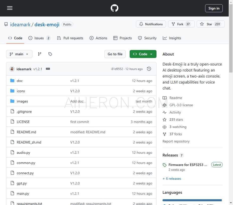
Task: View branches via the branch icon
Action: click(39, 54)
